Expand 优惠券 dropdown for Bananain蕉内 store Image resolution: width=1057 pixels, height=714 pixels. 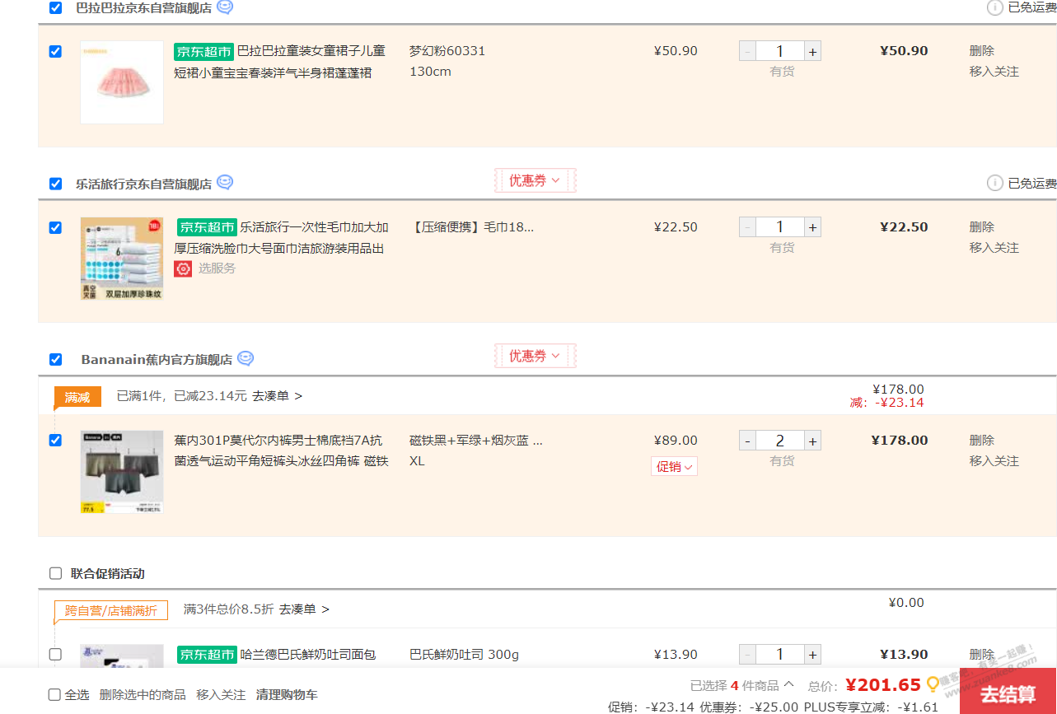535,356
